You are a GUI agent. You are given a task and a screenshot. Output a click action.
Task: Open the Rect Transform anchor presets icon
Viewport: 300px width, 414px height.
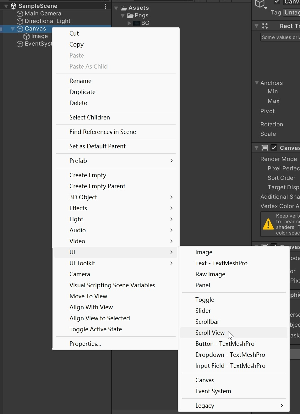click(x=265, y=26)
